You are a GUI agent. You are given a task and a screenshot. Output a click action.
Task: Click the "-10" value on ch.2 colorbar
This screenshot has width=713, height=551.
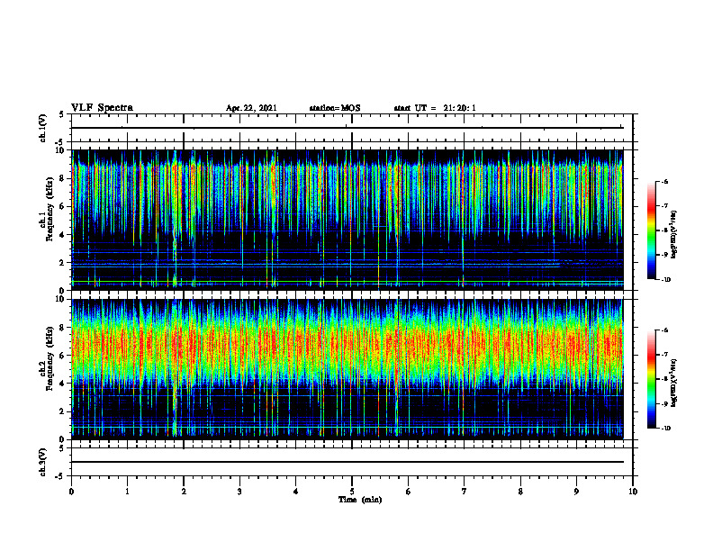pos(665,428)
